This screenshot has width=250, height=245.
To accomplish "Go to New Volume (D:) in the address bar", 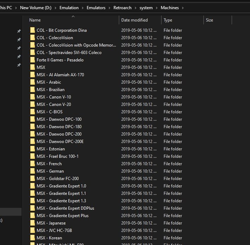I will 36,8.
